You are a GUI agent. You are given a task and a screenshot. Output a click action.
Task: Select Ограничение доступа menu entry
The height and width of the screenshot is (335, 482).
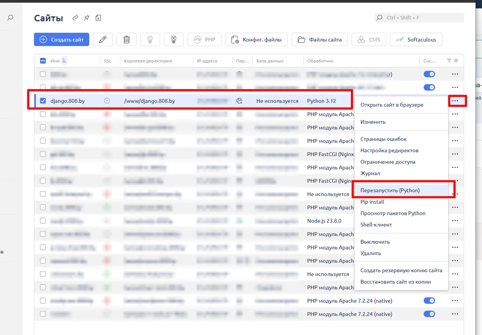coord(401,162)
